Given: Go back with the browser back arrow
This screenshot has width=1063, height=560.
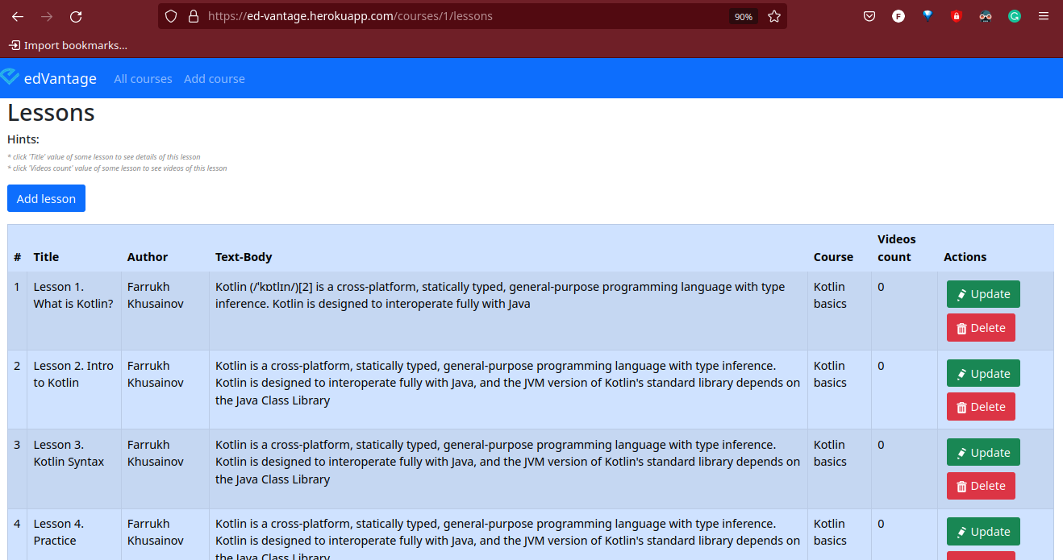Looking at the screenshot, I should 18,16.
